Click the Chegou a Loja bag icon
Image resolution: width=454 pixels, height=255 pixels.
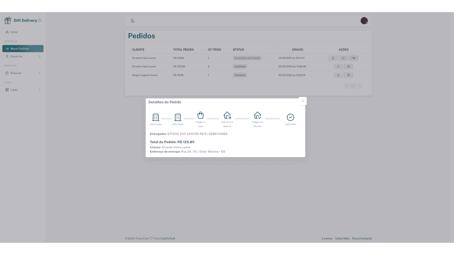pyautogui.click(x=201, y=115)
